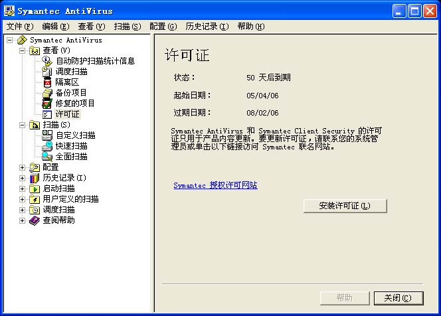Click the 状态 label

[184, 77]
